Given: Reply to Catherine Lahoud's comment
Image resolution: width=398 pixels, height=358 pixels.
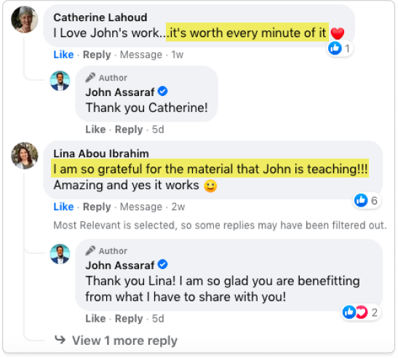Looking at the screenshot, I should [x=97, y=55].
